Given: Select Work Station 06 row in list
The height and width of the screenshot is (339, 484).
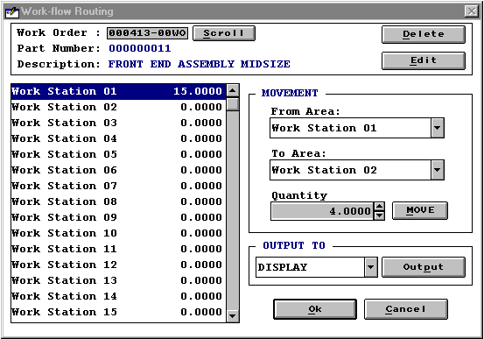Looking at the screenshot, I should 118,170.
